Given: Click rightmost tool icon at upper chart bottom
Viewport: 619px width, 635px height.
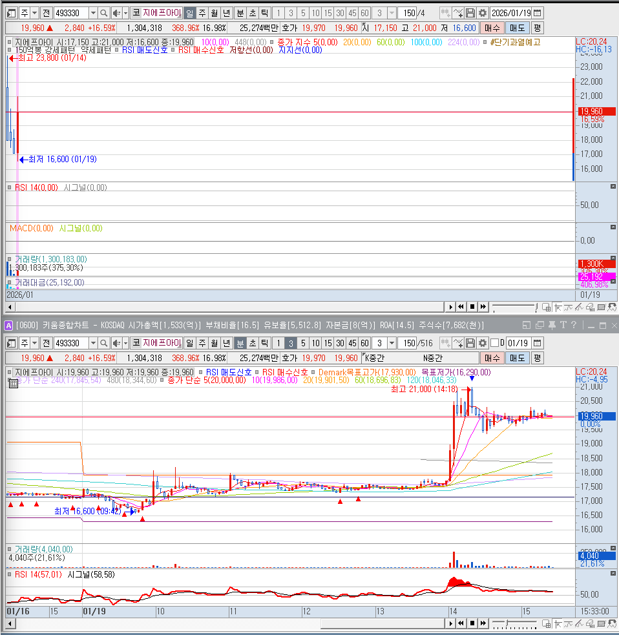Looking at the screenshot, I should (x=612, y=307).
